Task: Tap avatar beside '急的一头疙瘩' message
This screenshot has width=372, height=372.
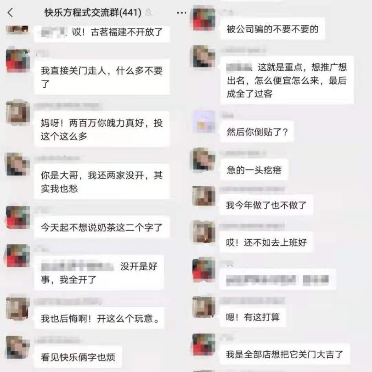Action: 204,159
